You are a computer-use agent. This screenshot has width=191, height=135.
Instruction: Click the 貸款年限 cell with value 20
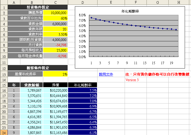click(56, 29)
